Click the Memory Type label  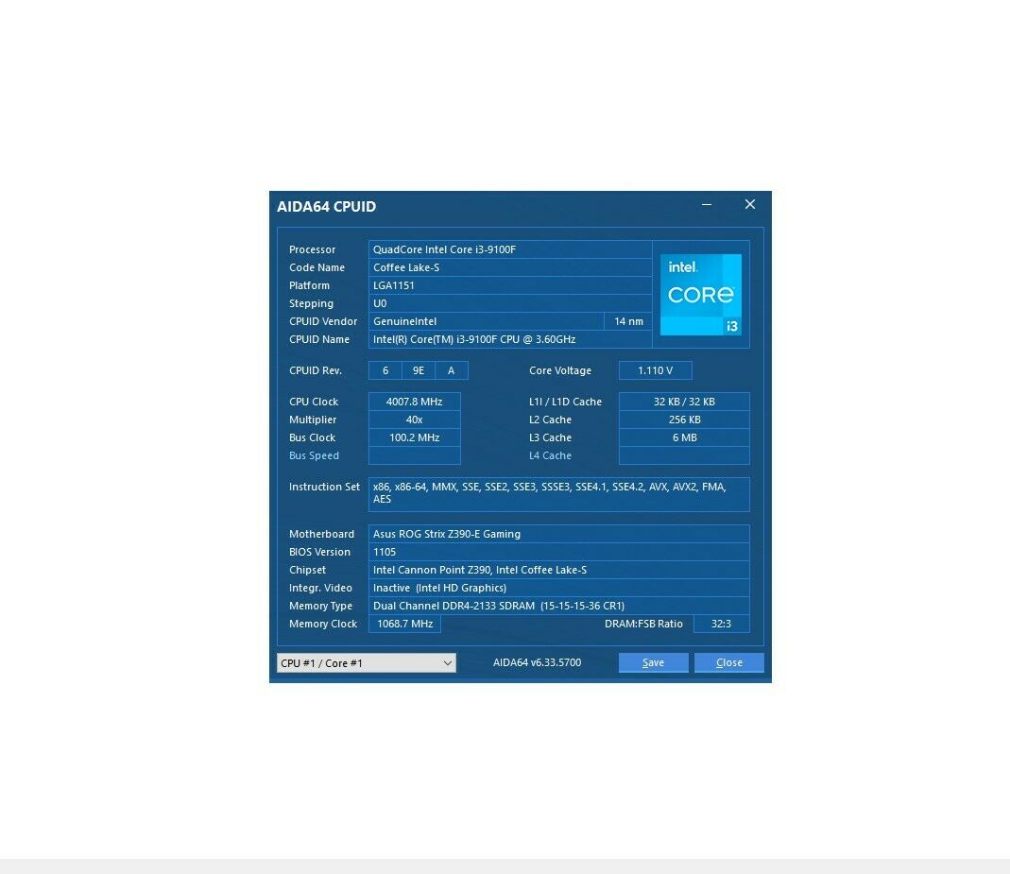321,606
